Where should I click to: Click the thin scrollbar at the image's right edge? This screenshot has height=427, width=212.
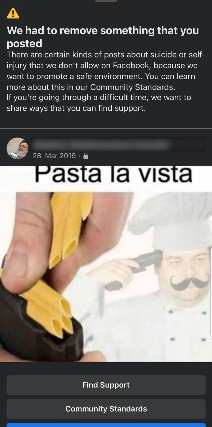point(211,290)
